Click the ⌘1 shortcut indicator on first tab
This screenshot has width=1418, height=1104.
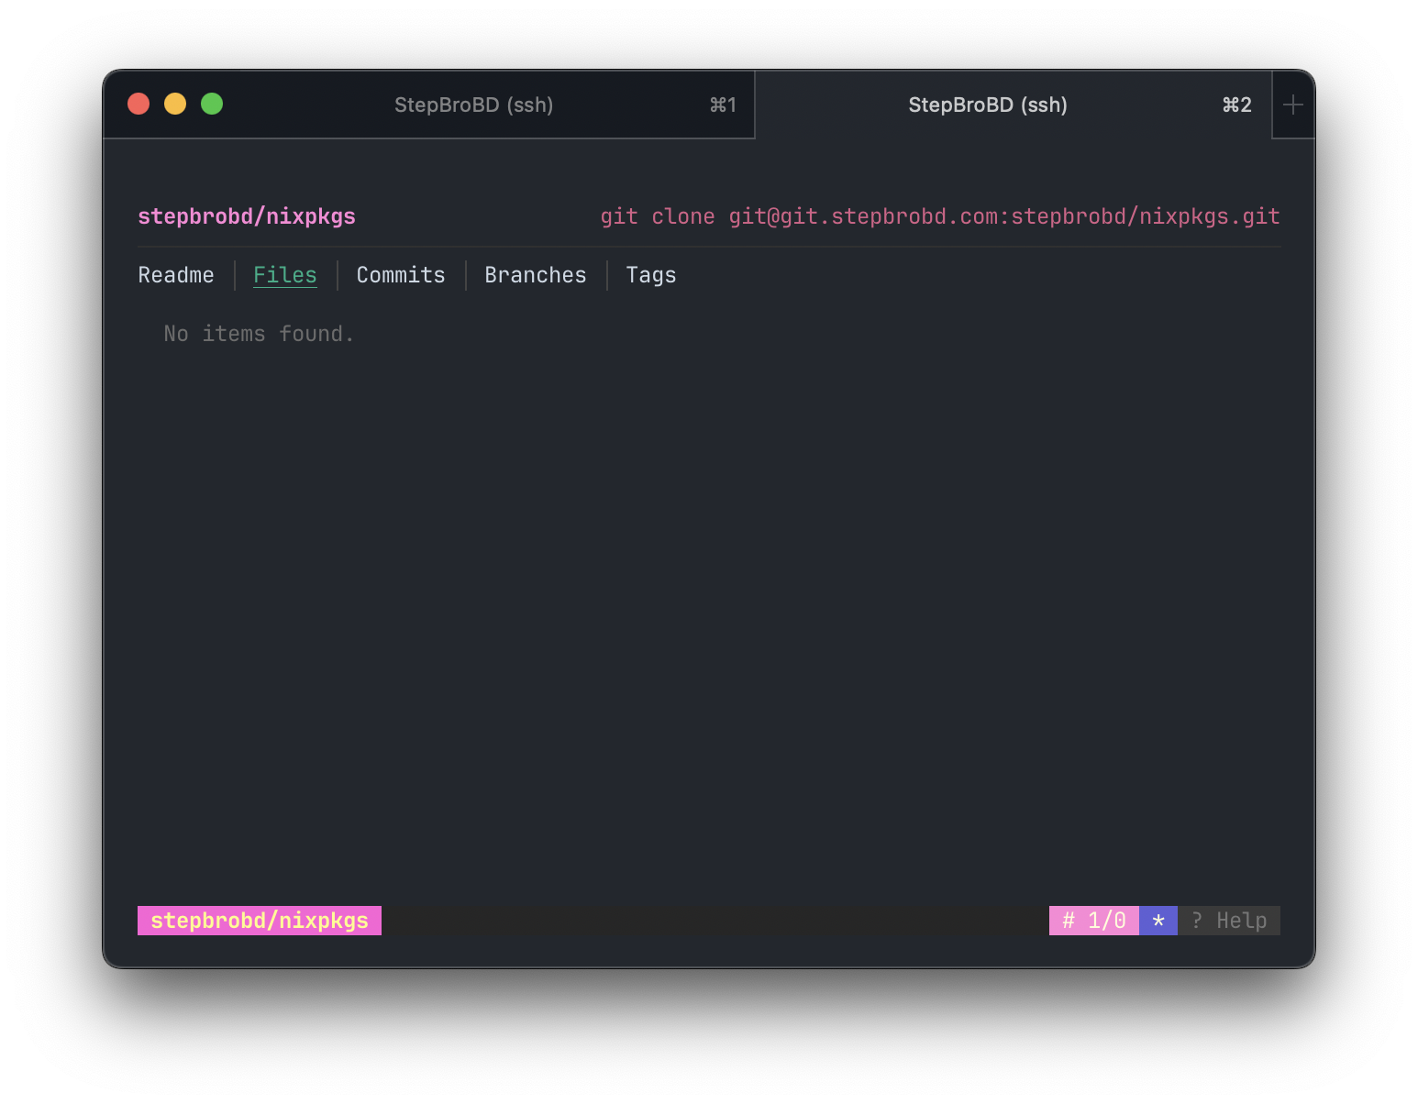(723, 105)
